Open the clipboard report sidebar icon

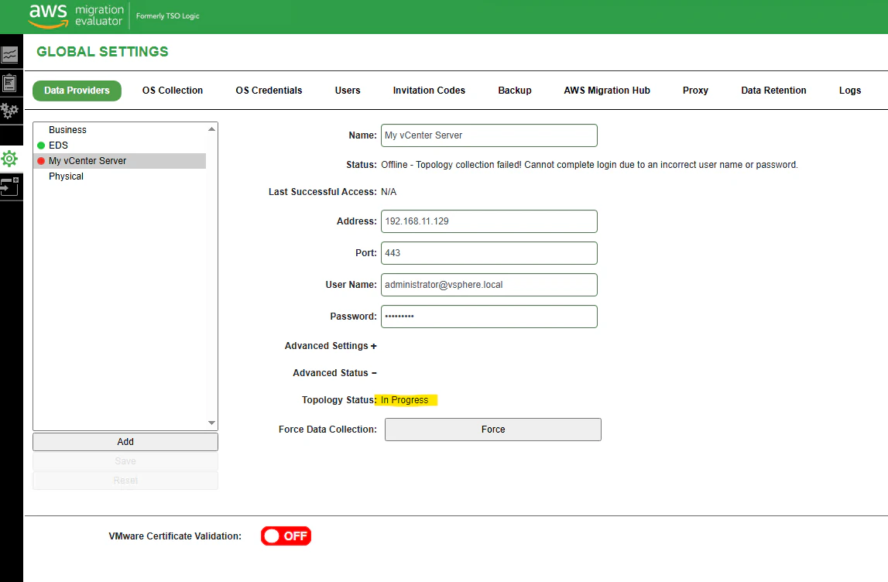[x=9, y=84]
